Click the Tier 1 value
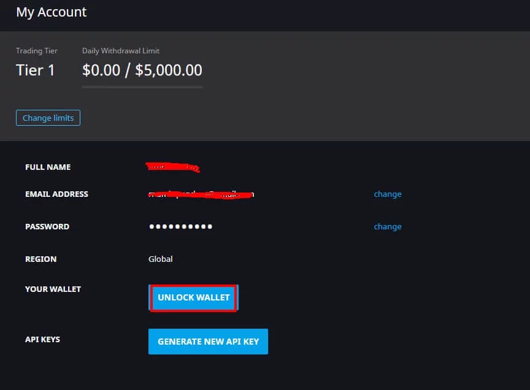 (36, 71)
